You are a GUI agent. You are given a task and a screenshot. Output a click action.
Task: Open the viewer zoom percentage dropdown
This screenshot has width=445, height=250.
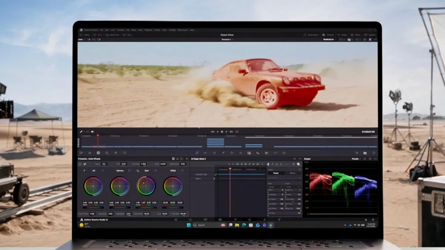coord(81,40)
